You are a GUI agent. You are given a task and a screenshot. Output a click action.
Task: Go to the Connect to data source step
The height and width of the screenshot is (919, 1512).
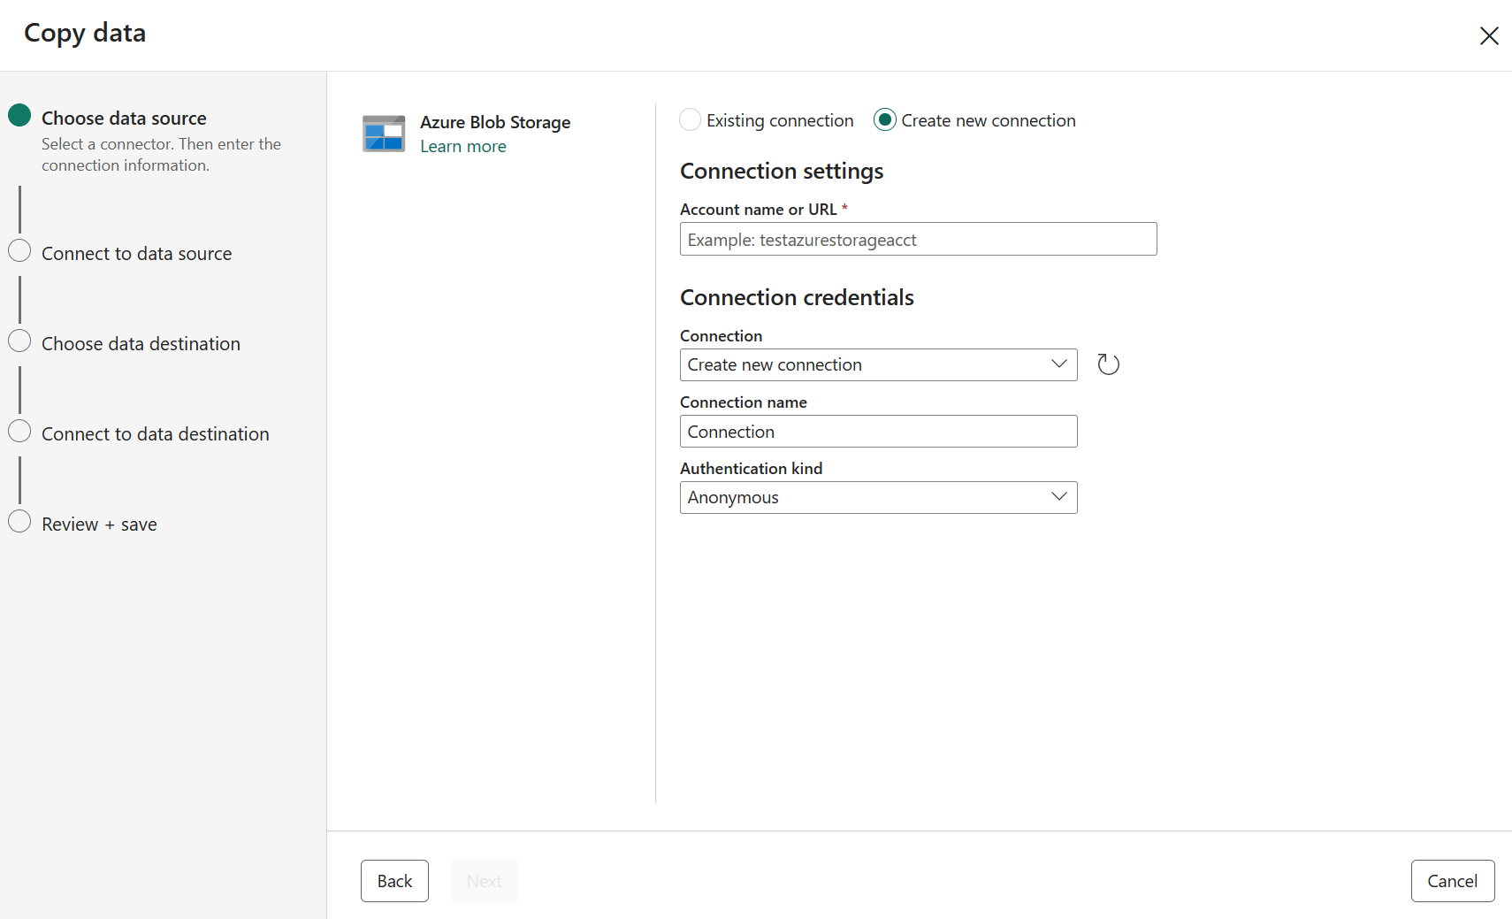(136, 253)
